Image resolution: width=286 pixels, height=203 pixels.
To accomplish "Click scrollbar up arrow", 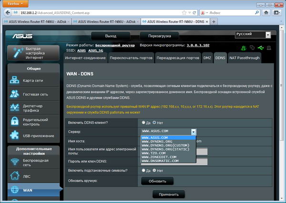I will click(281, 28).
